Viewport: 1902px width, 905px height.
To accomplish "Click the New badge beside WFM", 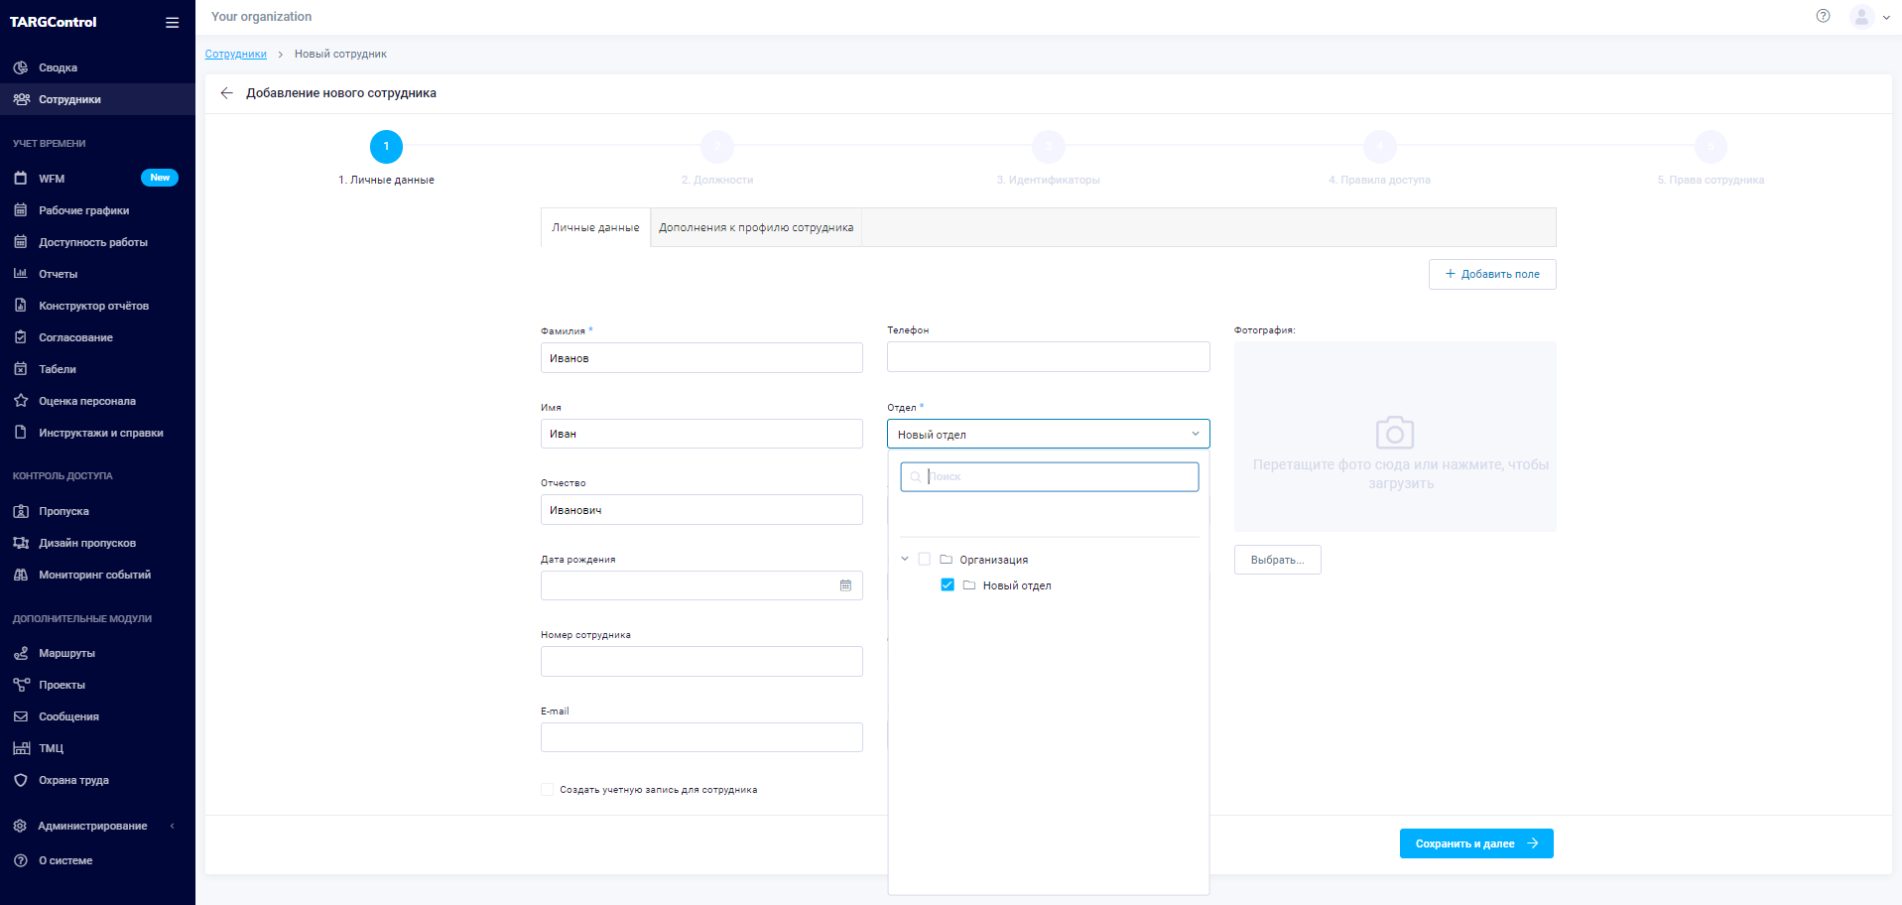I will [x=160, y=178].
